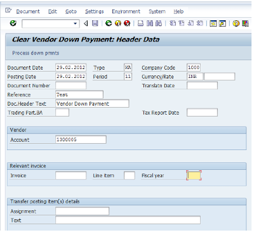Open the System menu
The width and height of the screenshot is (254, 235).
[157, 11]
